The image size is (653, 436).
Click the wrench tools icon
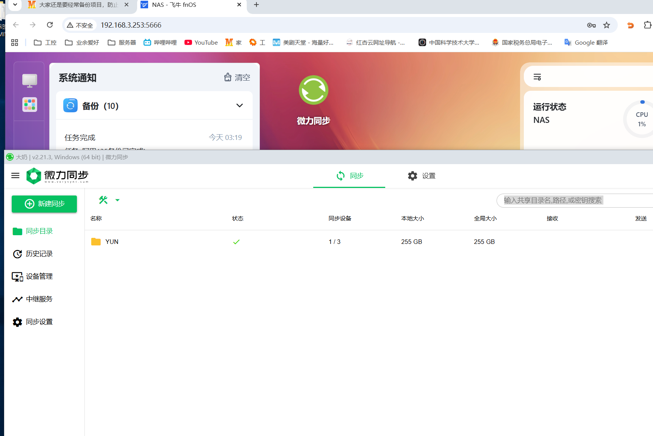point(103,200)
